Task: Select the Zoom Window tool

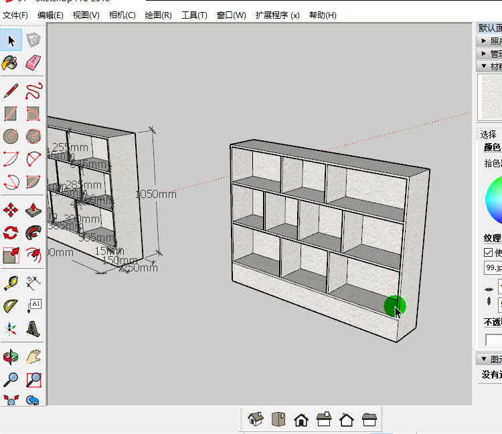Action: pyautogui.click(x=33, y=380)
